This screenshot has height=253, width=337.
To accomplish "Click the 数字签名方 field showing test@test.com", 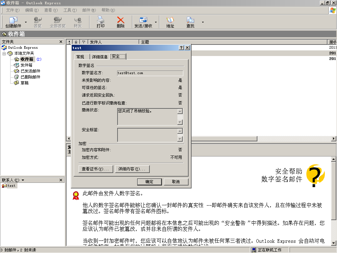I will pyautogui.click(x=150, y=73).
